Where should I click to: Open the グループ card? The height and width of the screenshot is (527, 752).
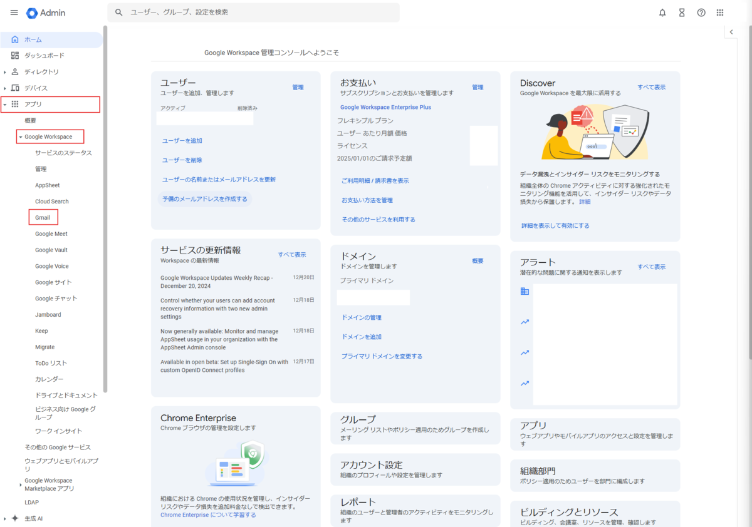tap(415, 428)
